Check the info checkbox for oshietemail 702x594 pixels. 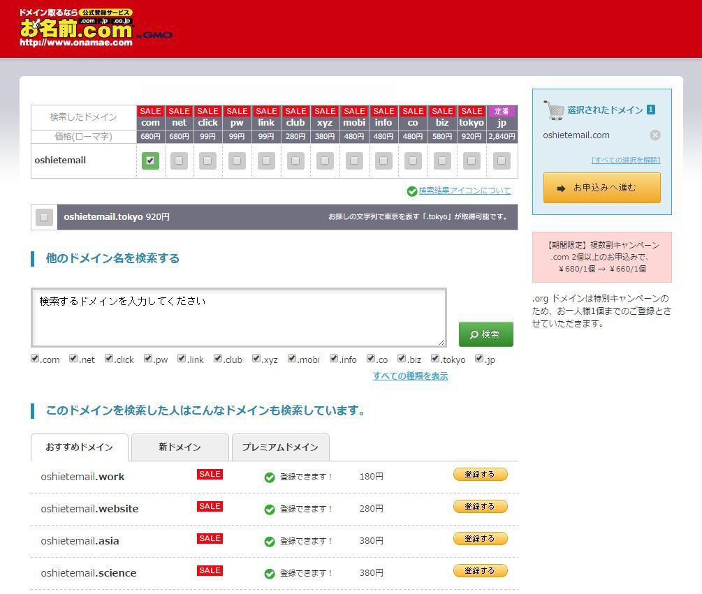[383, 161]
